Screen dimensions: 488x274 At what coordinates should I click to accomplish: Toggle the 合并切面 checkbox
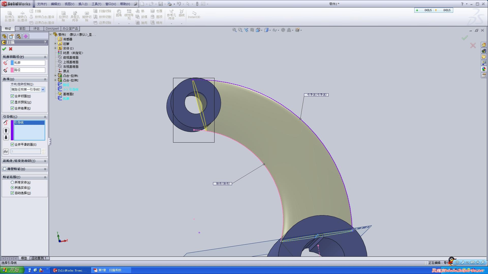click(12, 96)
